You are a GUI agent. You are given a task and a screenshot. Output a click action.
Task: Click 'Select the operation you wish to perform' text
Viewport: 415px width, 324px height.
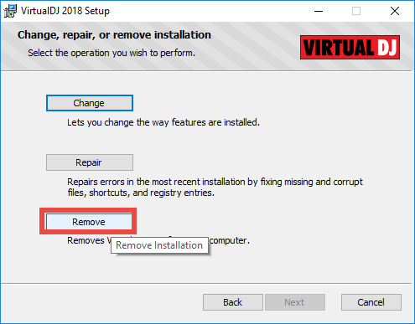tap(112, 53)
